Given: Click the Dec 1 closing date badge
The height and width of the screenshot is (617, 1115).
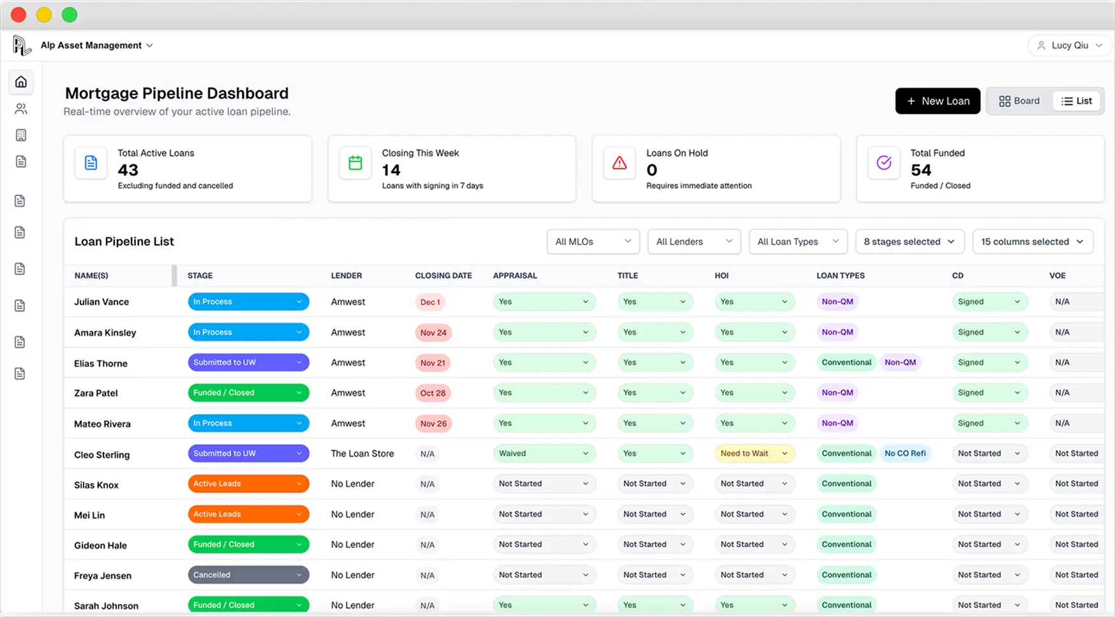Looking at the screenshot, I should (x=430, y=302).
